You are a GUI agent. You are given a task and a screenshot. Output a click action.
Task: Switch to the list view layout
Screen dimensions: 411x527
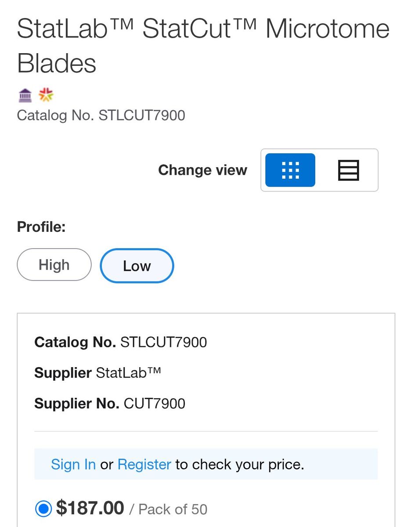pyautogui.click(x=348, y=170)
